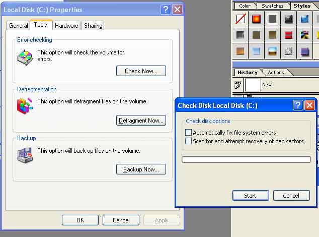Apply the blue glass style in first row
Image resolution: width=319 pixels, height=237 pixels.
tap(304, 19)
